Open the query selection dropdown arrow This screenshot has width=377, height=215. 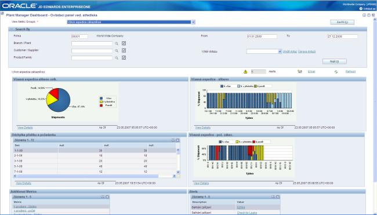tap(280, 52)
